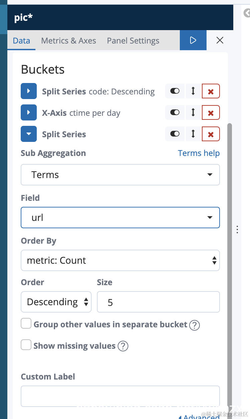The width and height of the screenshot is (250, 419).
Task: Disable the code Split Series aggregation
Action: [x=175, y=91]
